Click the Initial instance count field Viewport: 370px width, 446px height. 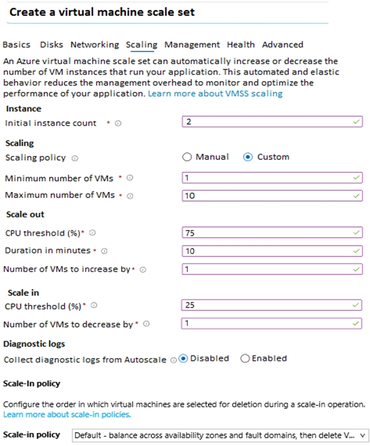(272, 122)
